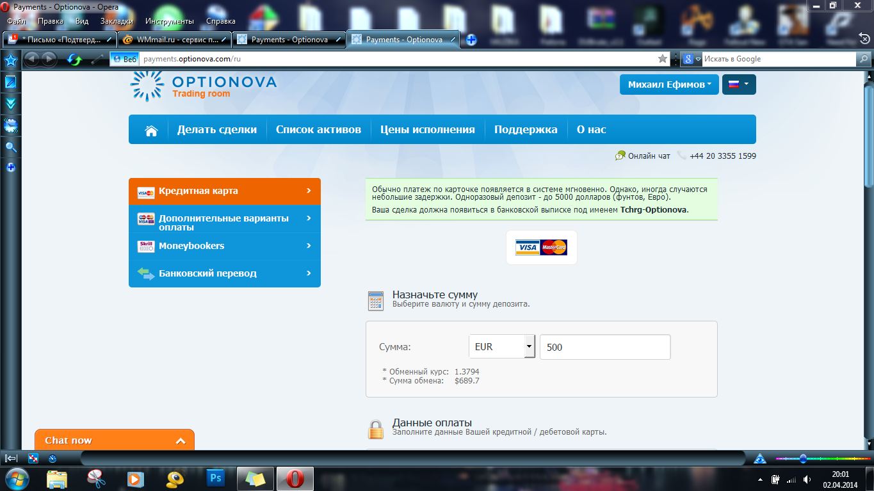Select Дополнительные варианты оплаты option

coord(225,219)
